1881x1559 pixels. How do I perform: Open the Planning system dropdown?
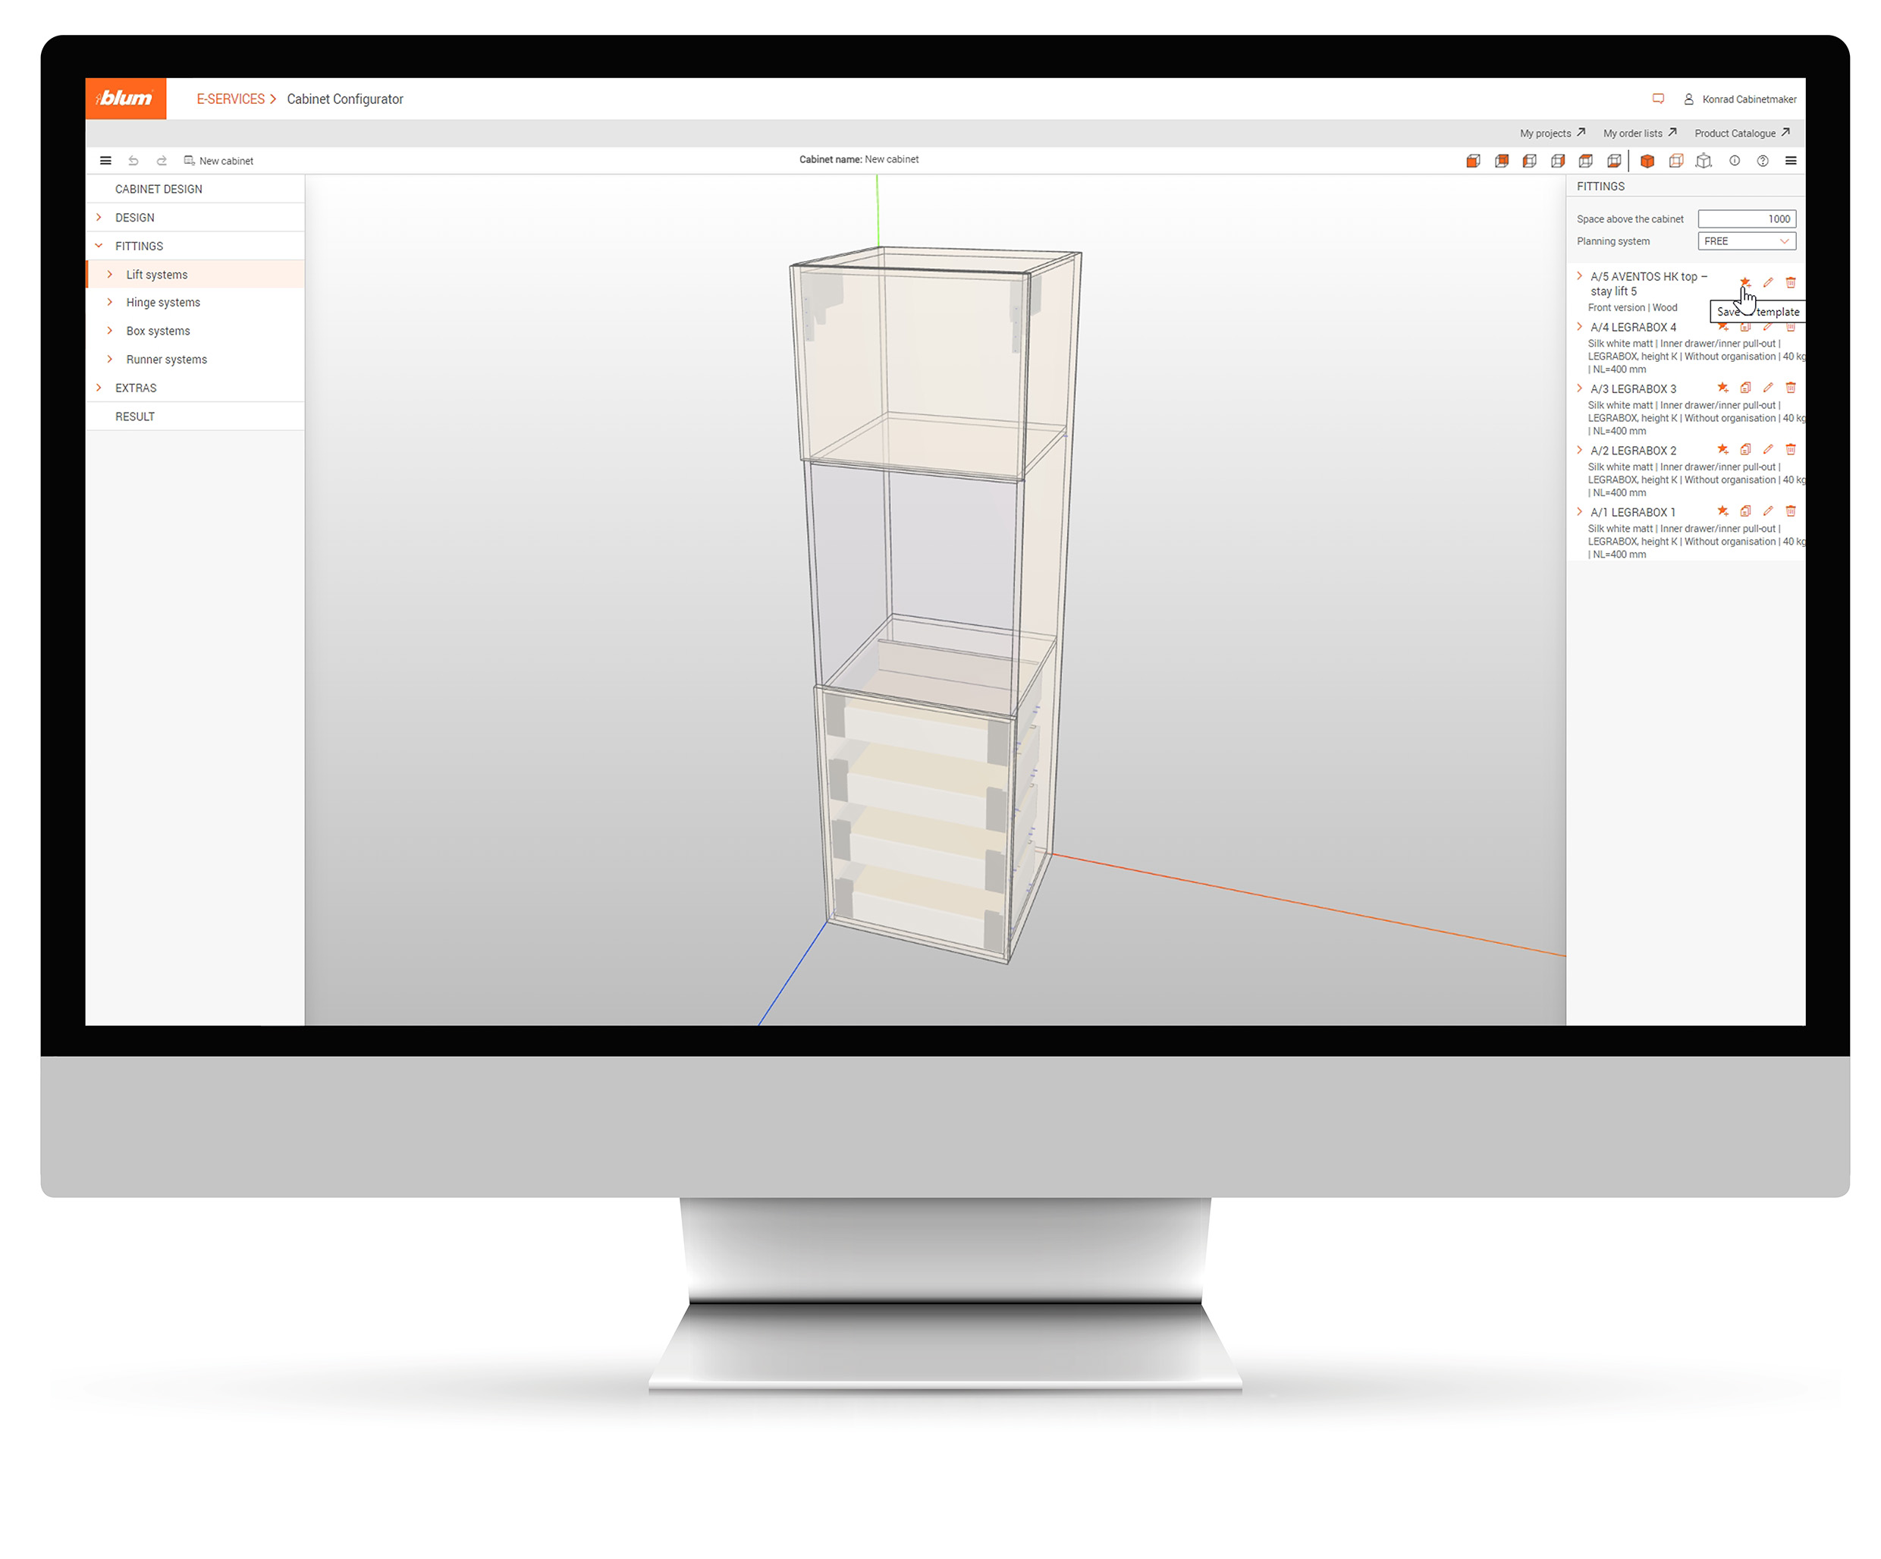[x=1746, y=241]
